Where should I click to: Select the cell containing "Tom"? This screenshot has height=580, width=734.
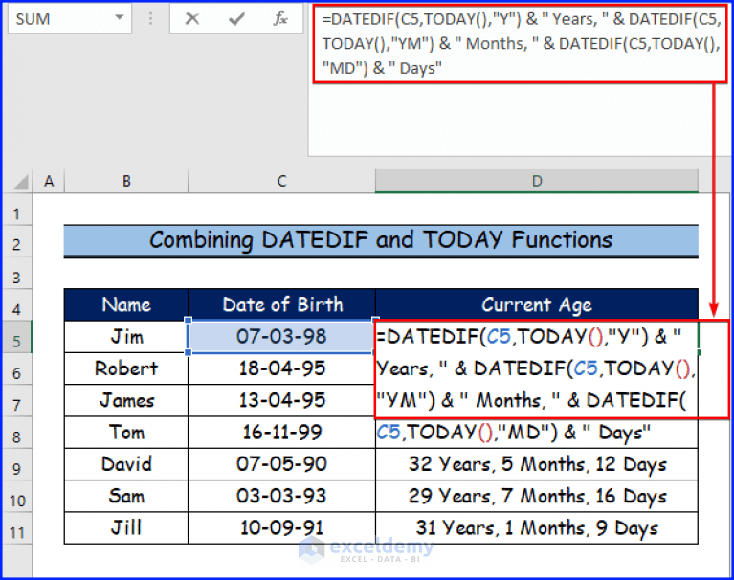point(126,432)
